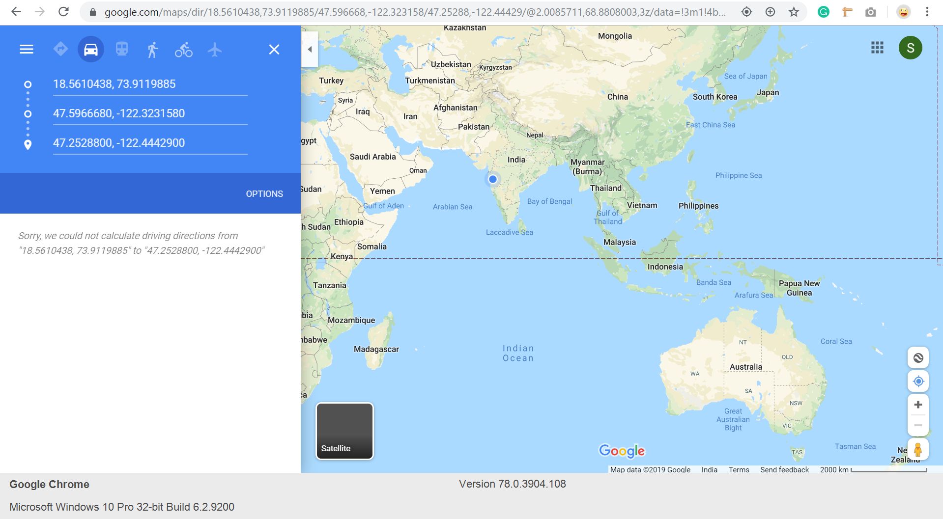Zoom in on the map
Screen dimensions: 943x519
[918, 405]
